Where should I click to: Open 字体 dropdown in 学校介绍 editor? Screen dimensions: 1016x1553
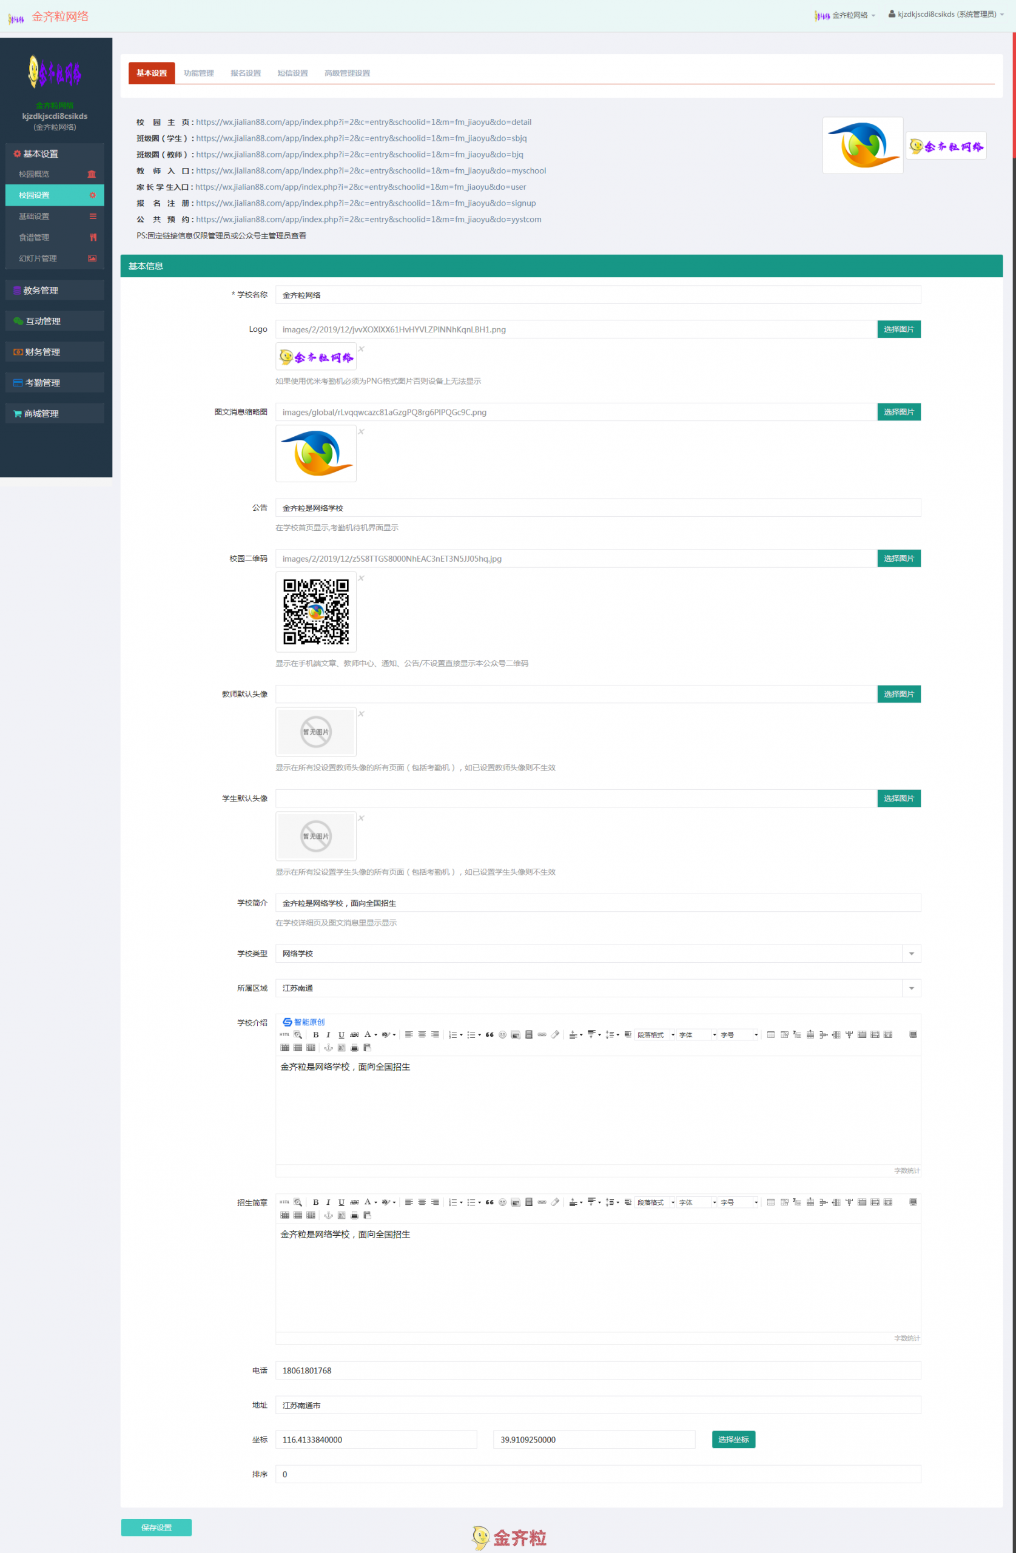698,1035
